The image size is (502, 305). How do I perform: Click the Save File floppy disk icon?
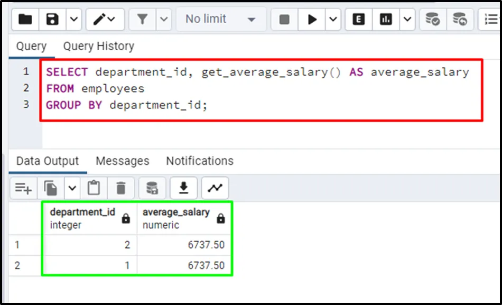tap(52, 20)
